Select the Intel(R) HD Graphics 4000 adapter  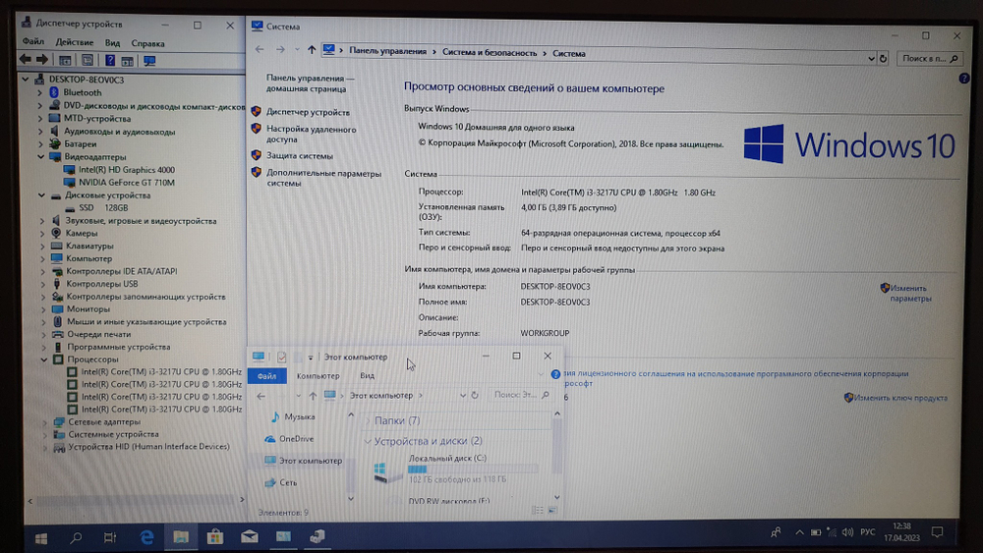click(x=127, y=170)
